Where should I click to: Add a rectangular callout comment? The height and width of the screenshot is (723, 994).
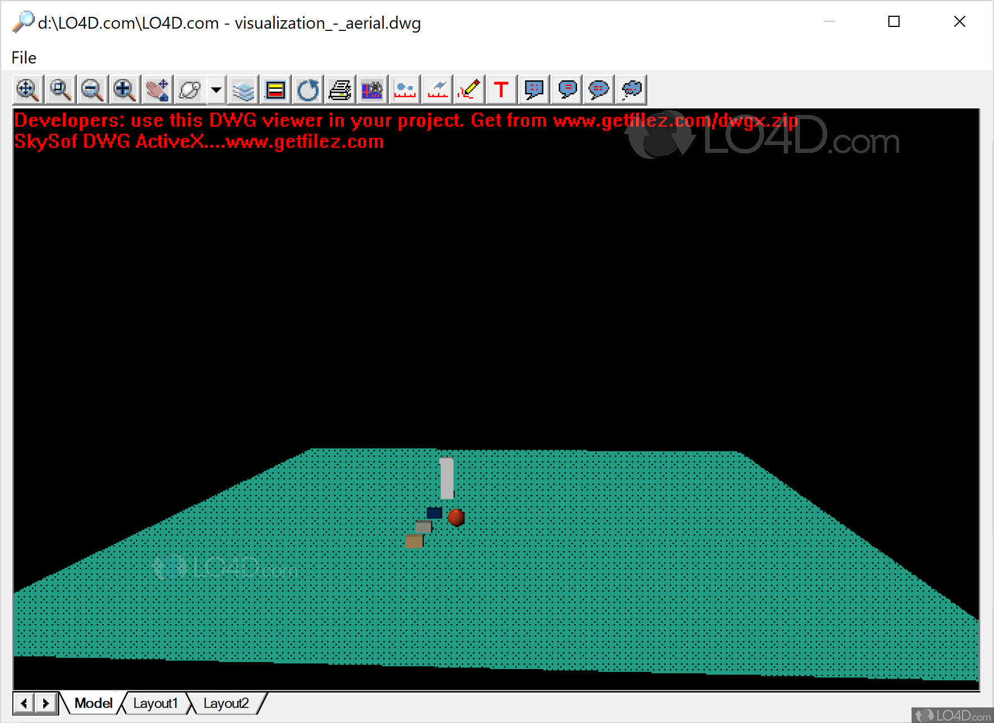click(x=534, y=90)
